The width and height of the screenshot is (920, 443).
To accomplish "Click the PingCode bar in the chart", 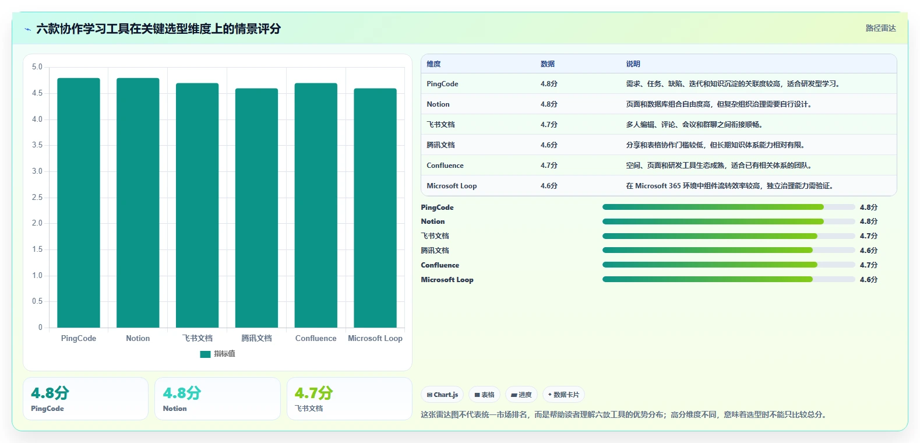I will pos(79,203).
